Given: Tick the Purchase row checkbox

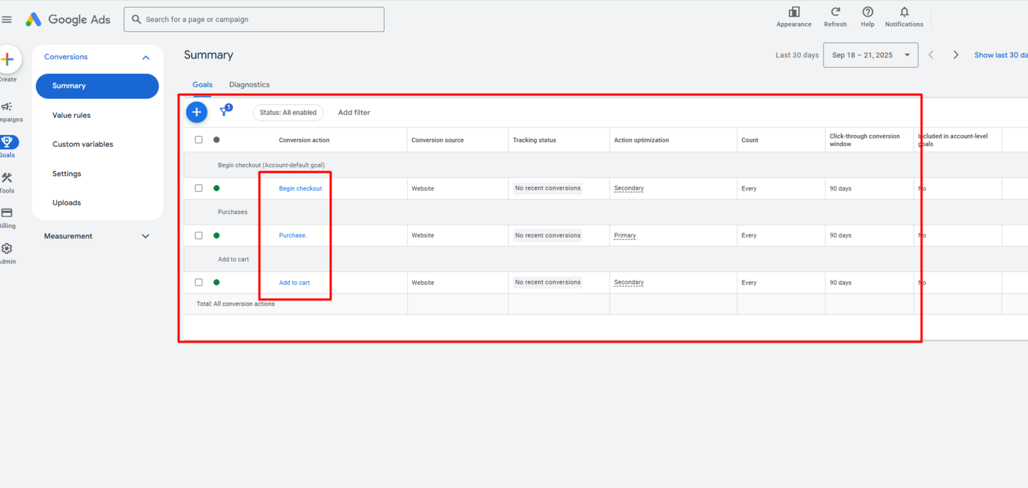Looking at the screenshot, I should (199, 236).
